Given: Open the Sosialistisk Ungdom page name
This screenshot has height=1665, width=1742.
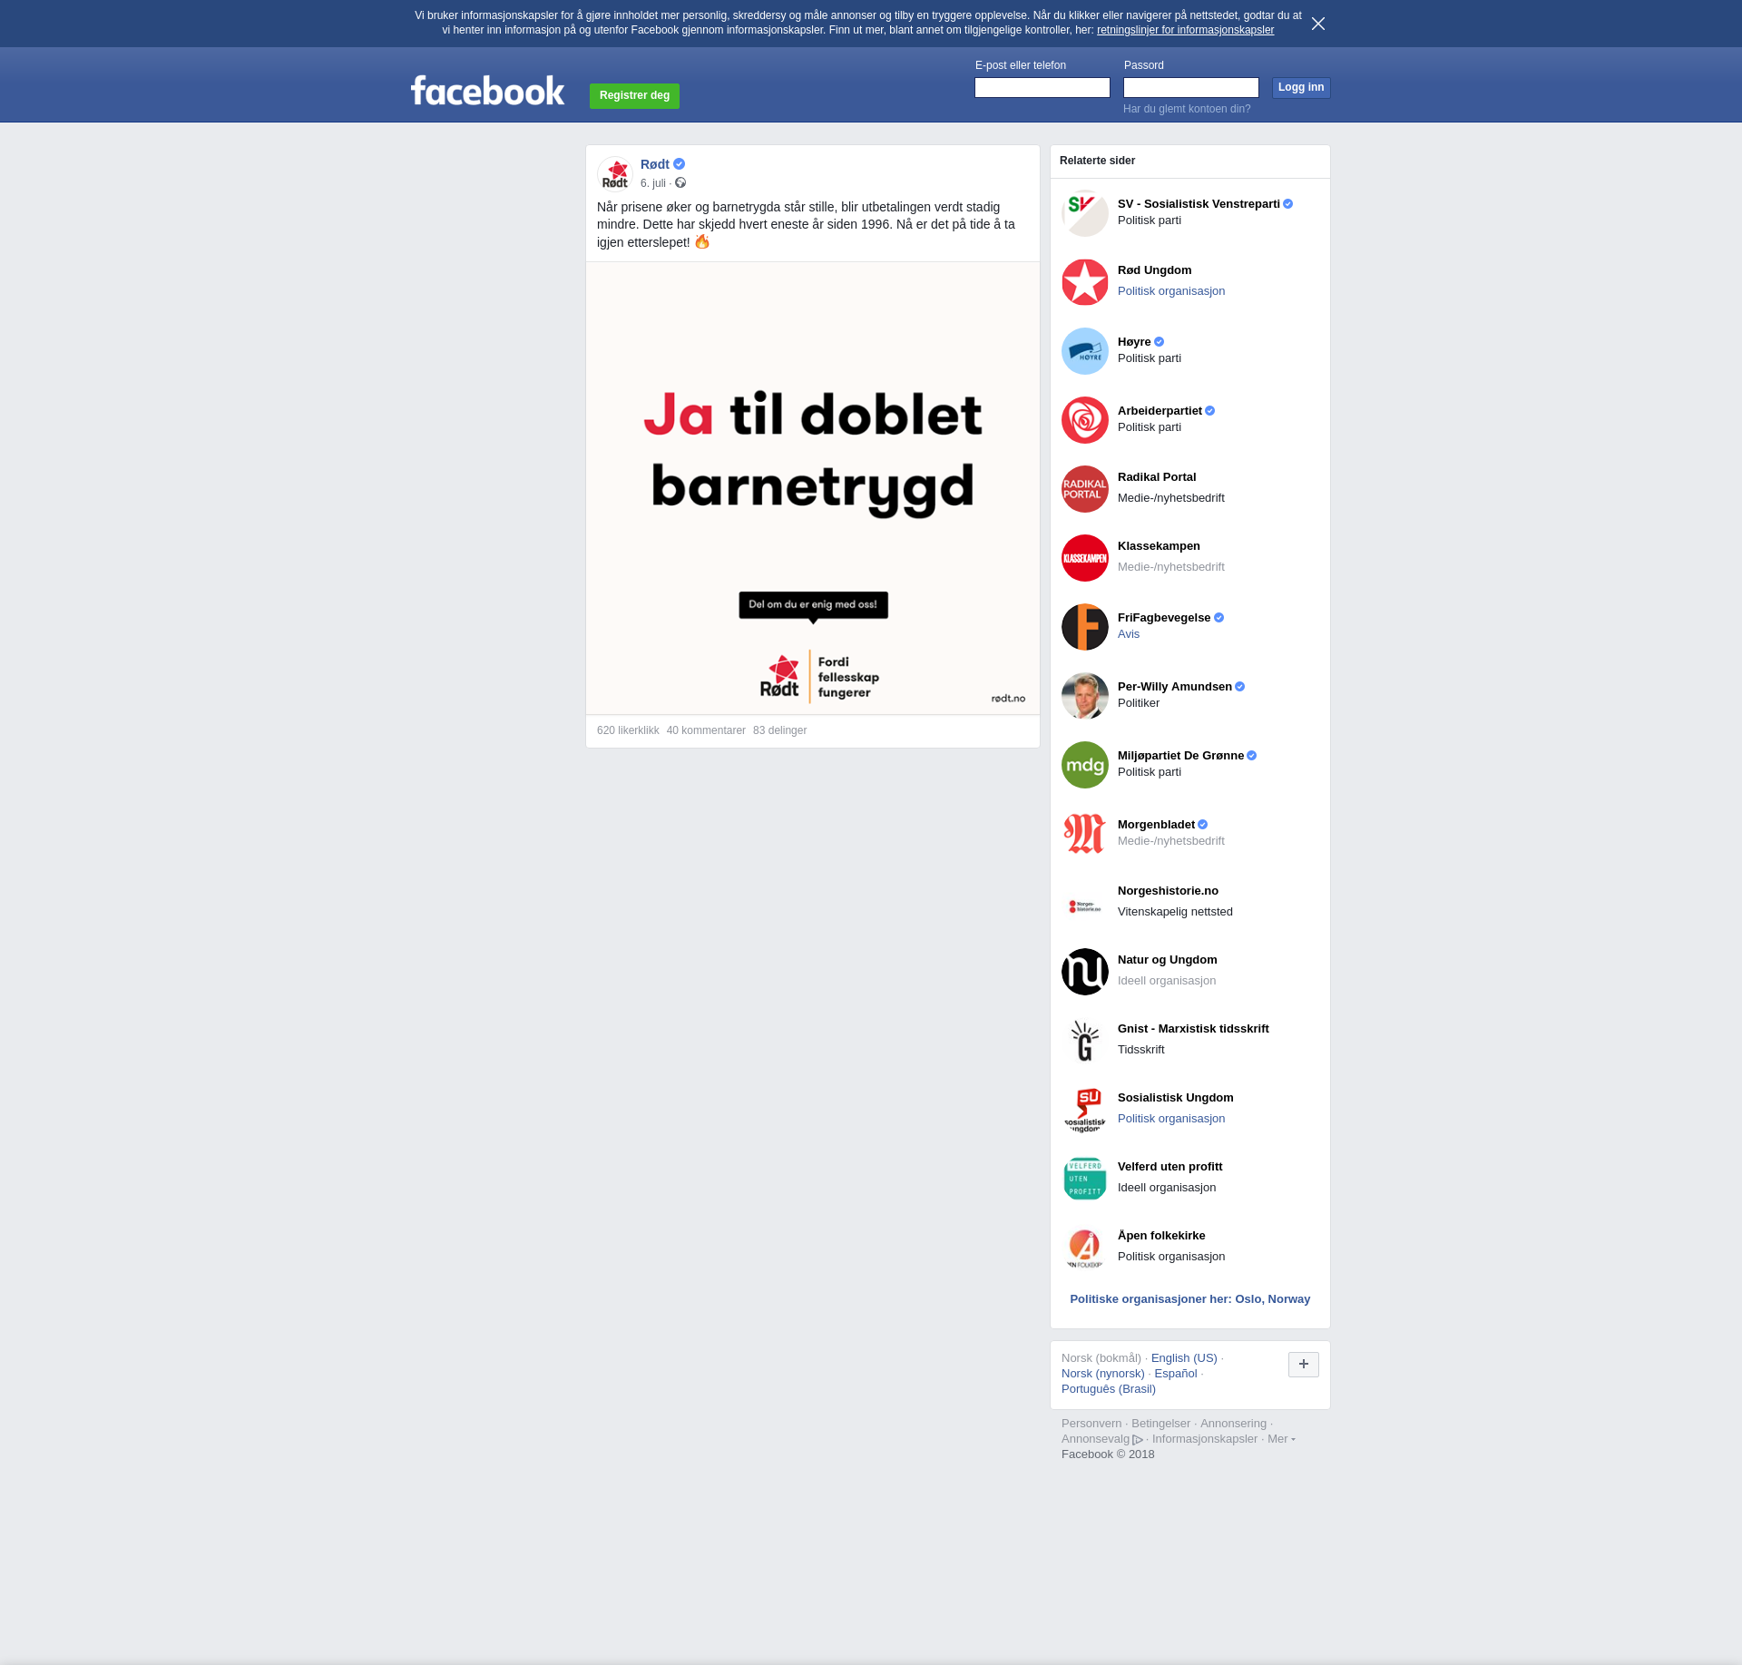Looking at the screenshot, I should (x=1175, y=1098).
